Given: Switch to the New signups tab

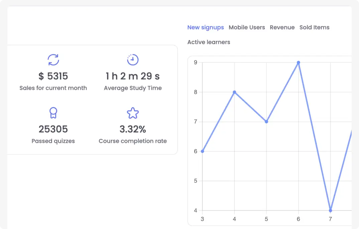Looking at the screenshot, I should (206, 27).
